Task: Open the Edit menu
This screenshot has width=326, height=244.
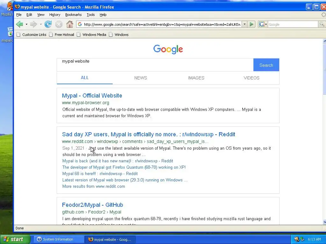Action: [29, 15]
